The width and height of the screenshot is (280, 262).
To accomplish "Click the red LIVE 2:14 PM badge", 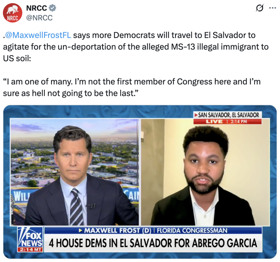I will pyautogui.click(x=227, y=121).
